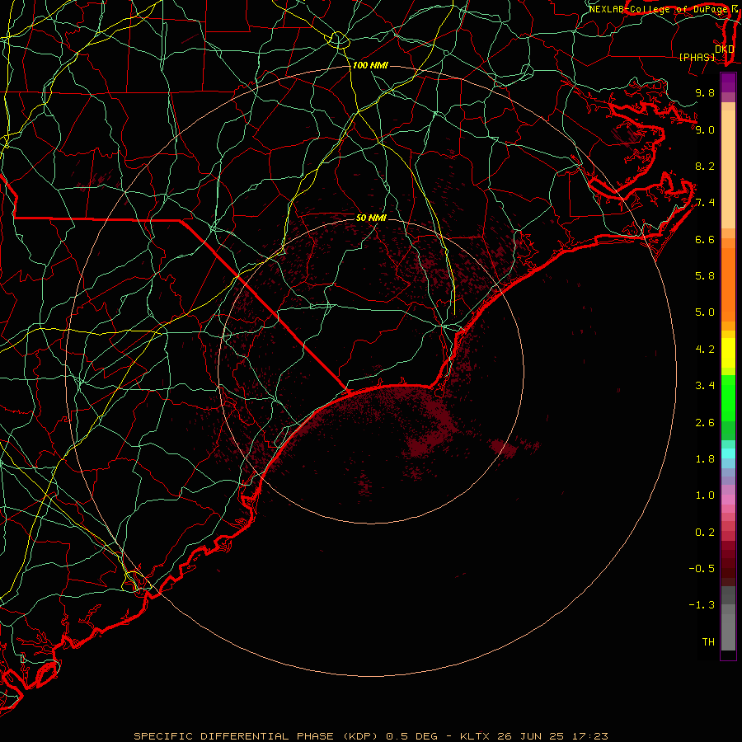
Task: Click the 3.4 scale value label
Action: [x=705, y=386]
